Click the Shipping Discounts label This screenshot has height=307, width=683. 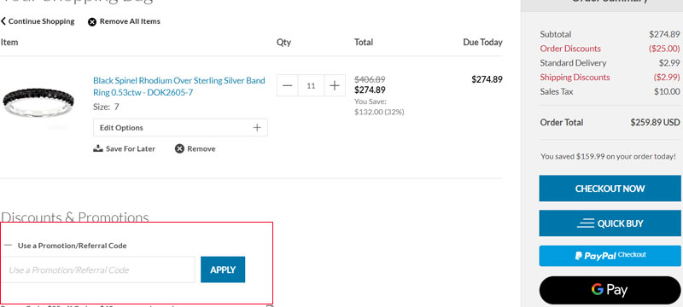coord(575,77)
